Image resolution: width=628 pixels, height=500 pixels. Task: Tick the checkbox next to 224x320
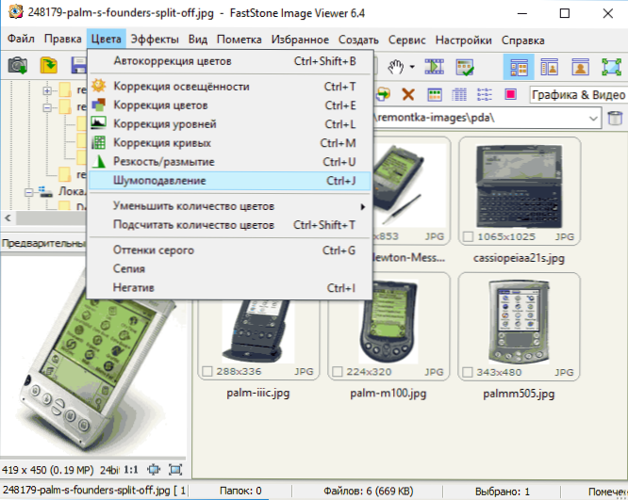(338, 372)
